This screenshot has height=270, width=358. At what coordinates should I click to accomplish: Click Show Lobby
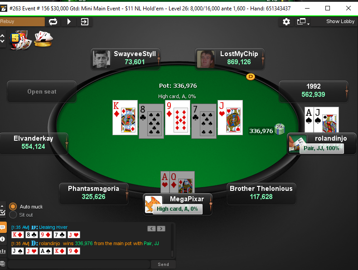pyautogui.click(x=340, y=21)
